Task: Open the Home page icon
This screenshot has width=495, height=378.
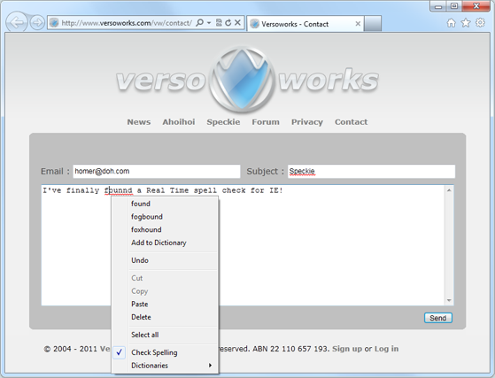Action: coord(451,23)
